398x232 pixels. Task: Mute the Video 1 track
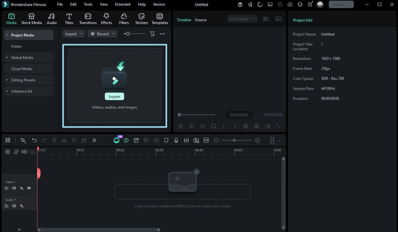[14, 188]
